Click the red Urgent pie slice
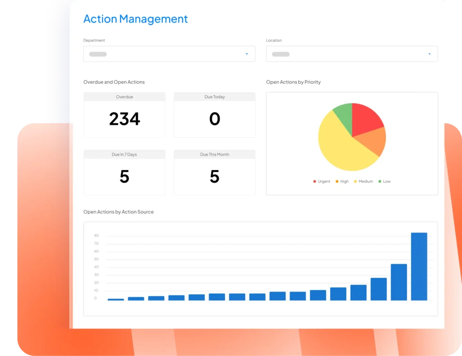The width and height of the screenshot is (462, 356). tap(365, 117)
